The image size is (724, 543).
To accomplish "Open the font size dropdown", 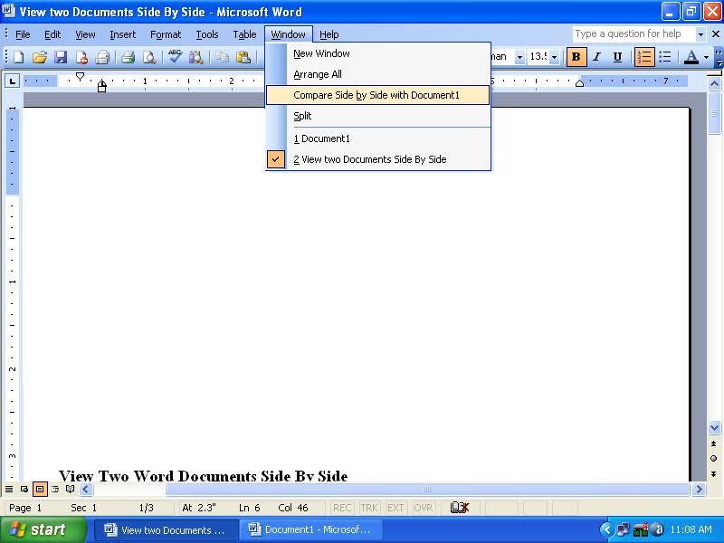I will [554, 57].
